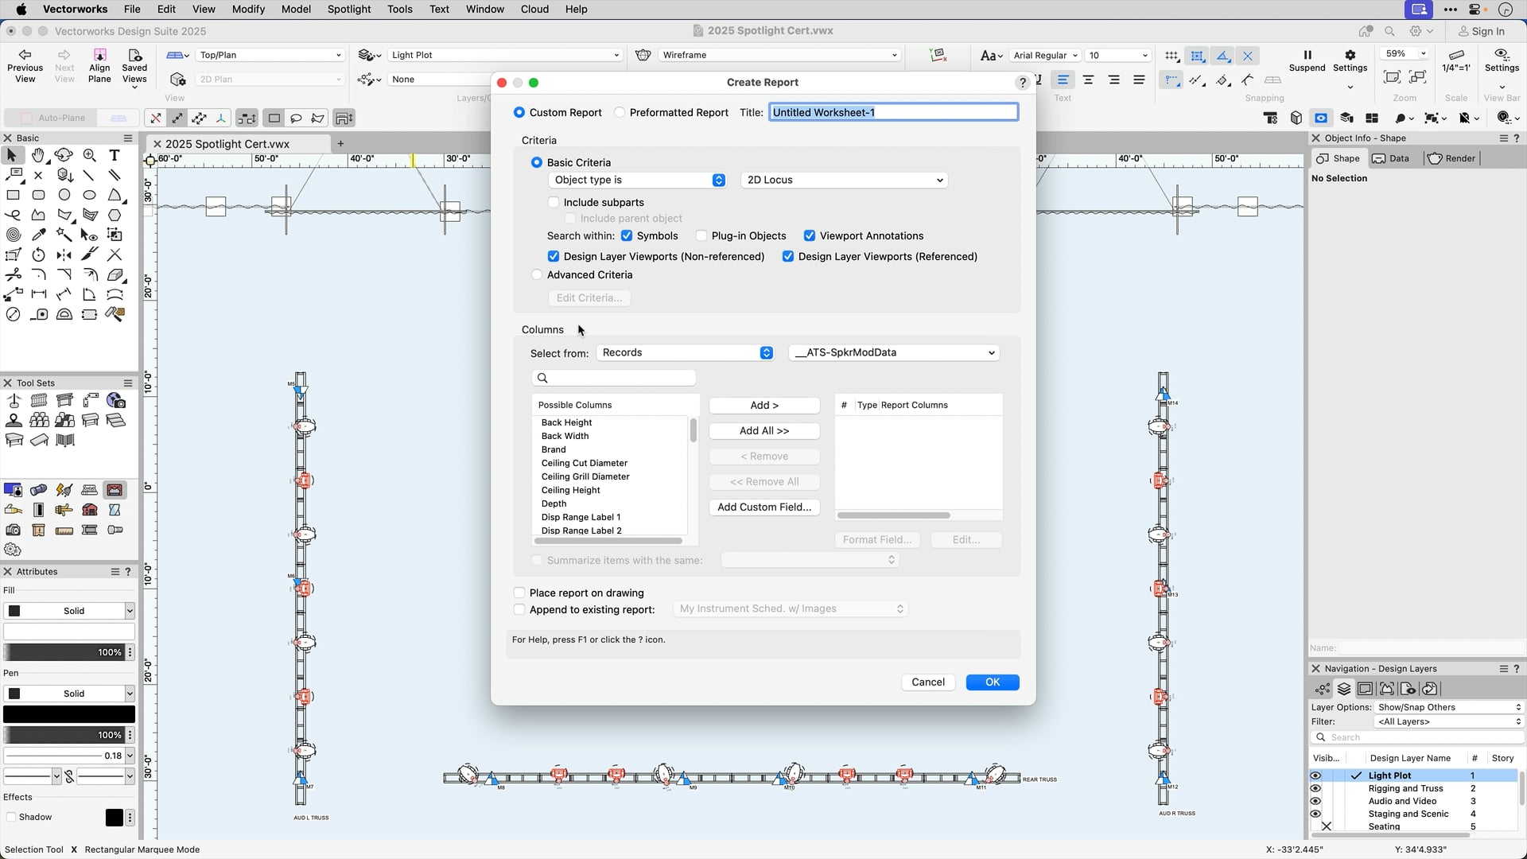This screenshot has height=859, width=1527.
Task: Select the Pan tool in Basic palette
Action: (38, 156)
